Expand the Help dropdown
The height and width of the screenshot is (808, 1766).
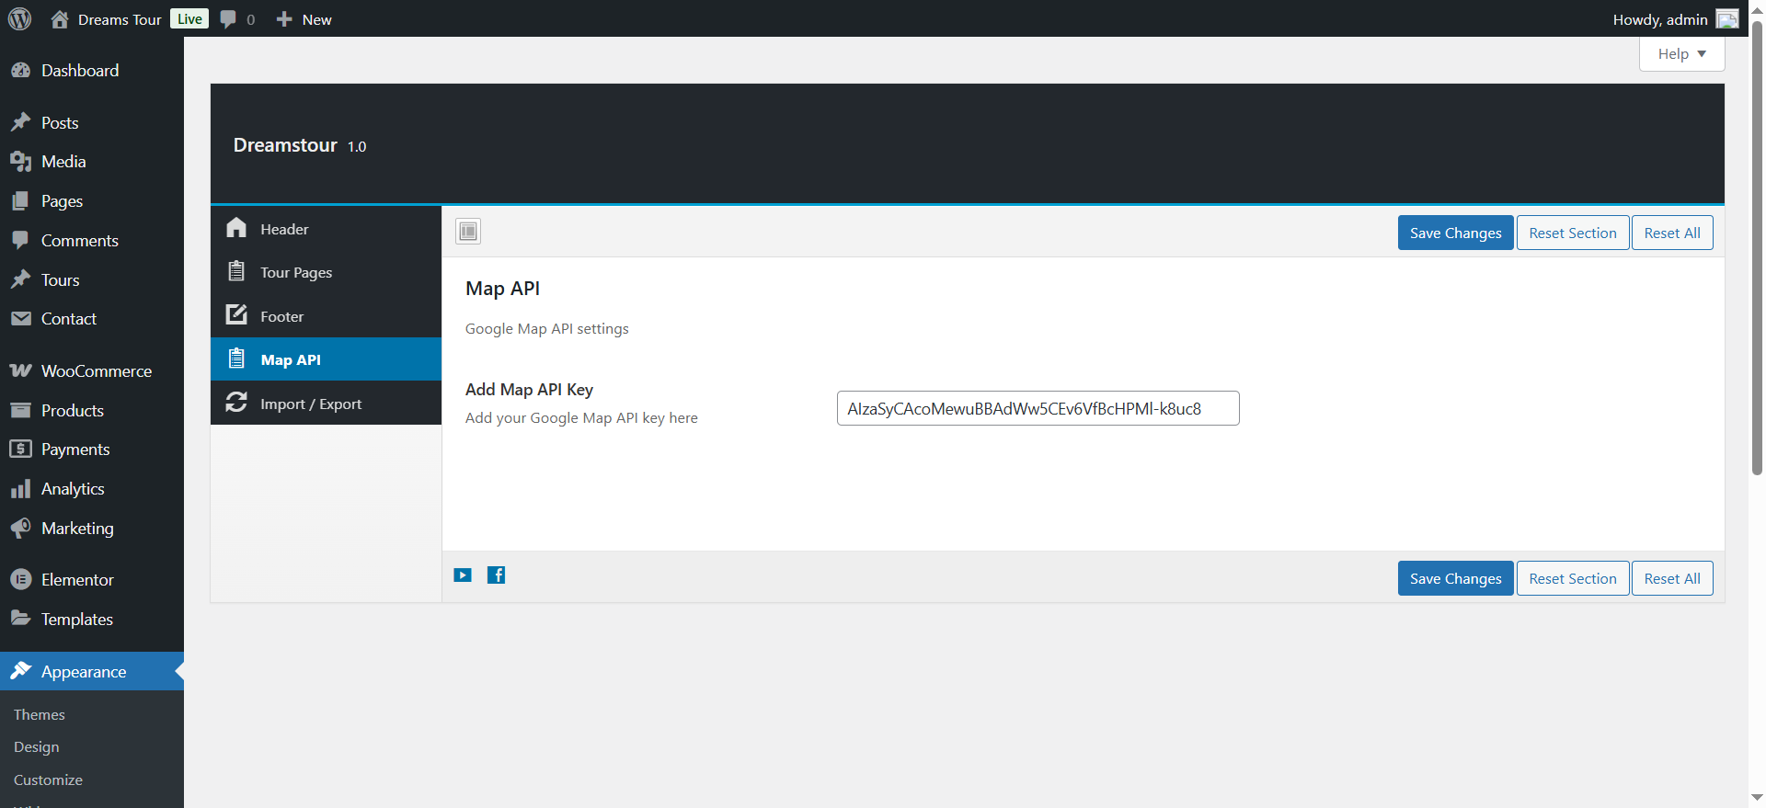[1680, 54]
